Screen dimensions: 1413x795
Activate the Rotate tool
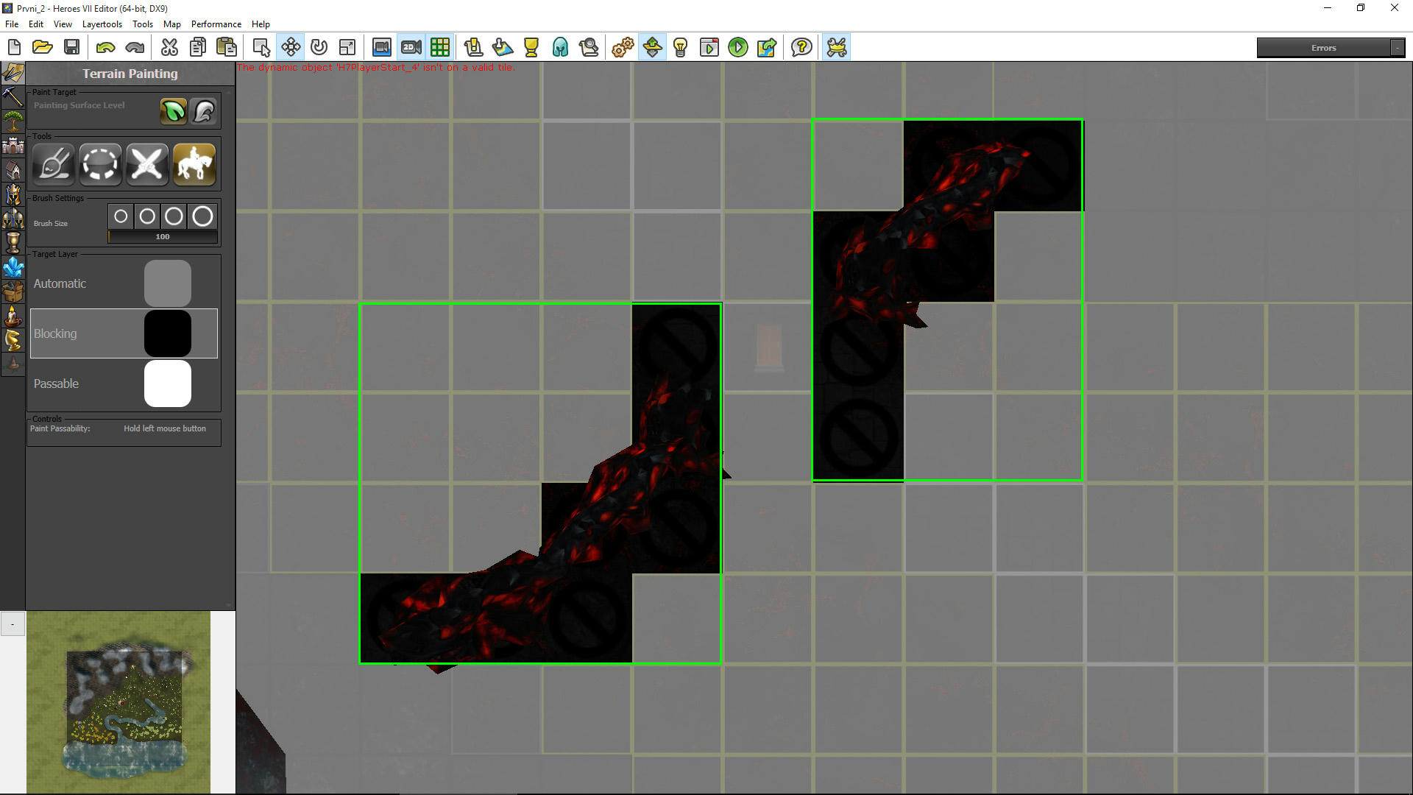pos(319,48)
